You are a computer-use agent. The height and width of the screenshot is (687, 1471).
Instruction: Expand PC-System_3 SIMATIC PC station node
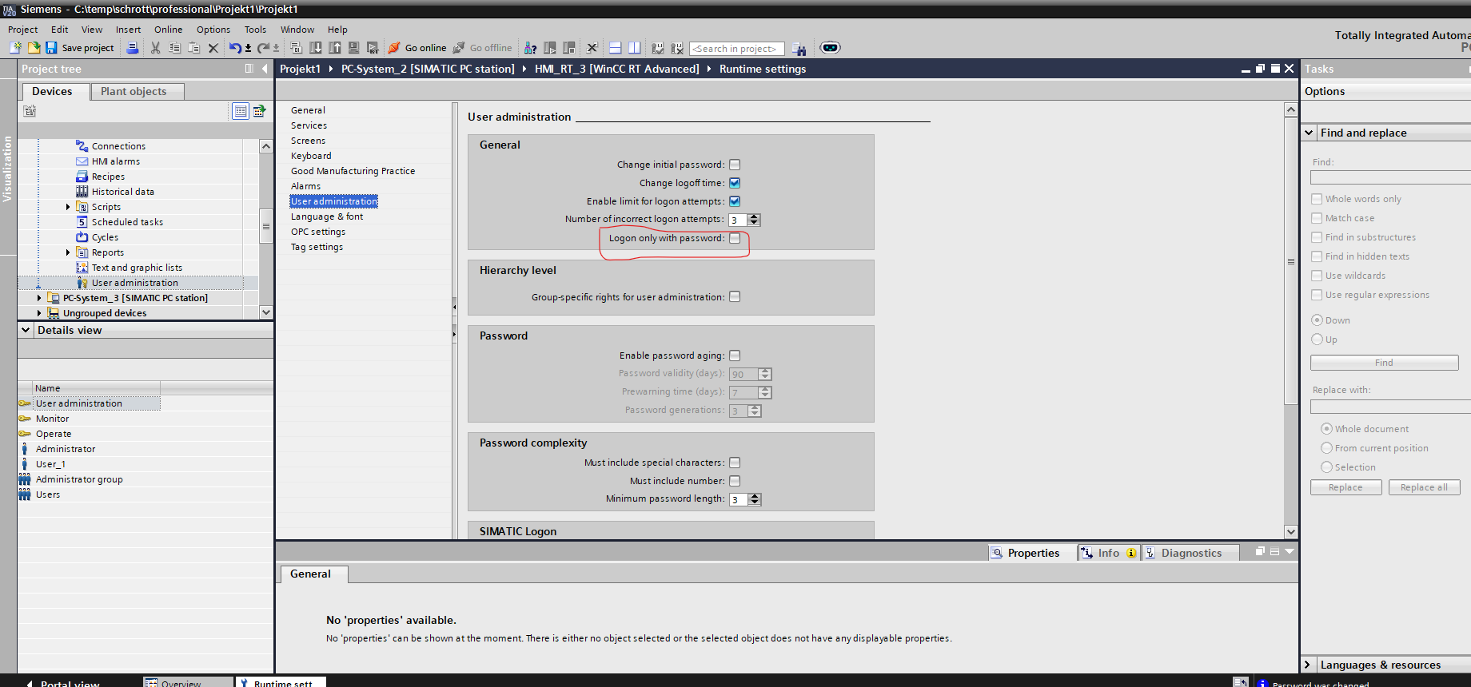pyautogui.click(x=39, y=298)
